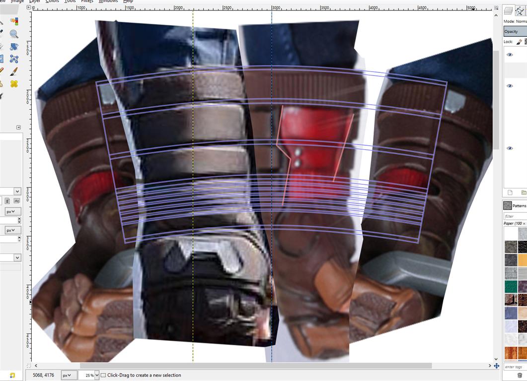Click the pattern filter field
This screenshot has height=381, width=527.
[x=515, y=216]
